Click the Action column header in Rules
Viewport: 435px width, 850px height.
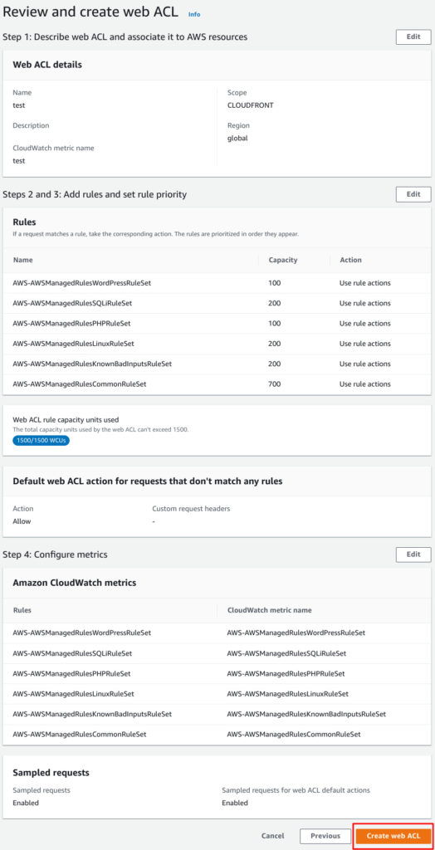pyautogui.click(x=350, y=260)
